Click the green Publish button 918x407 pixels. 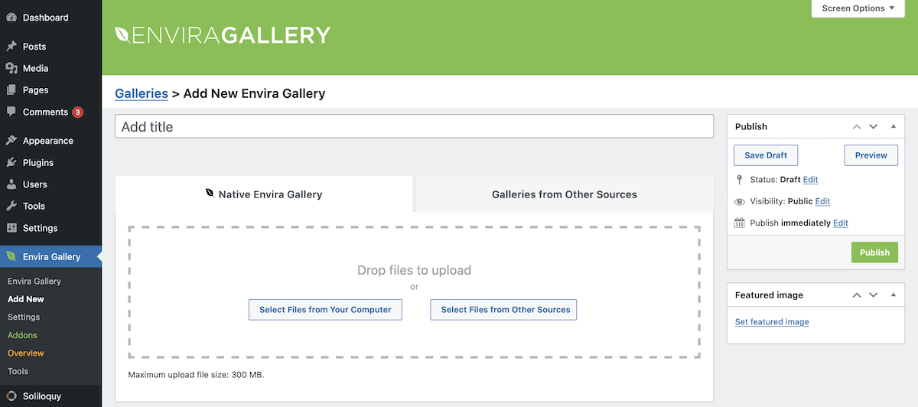pos(874,252)
